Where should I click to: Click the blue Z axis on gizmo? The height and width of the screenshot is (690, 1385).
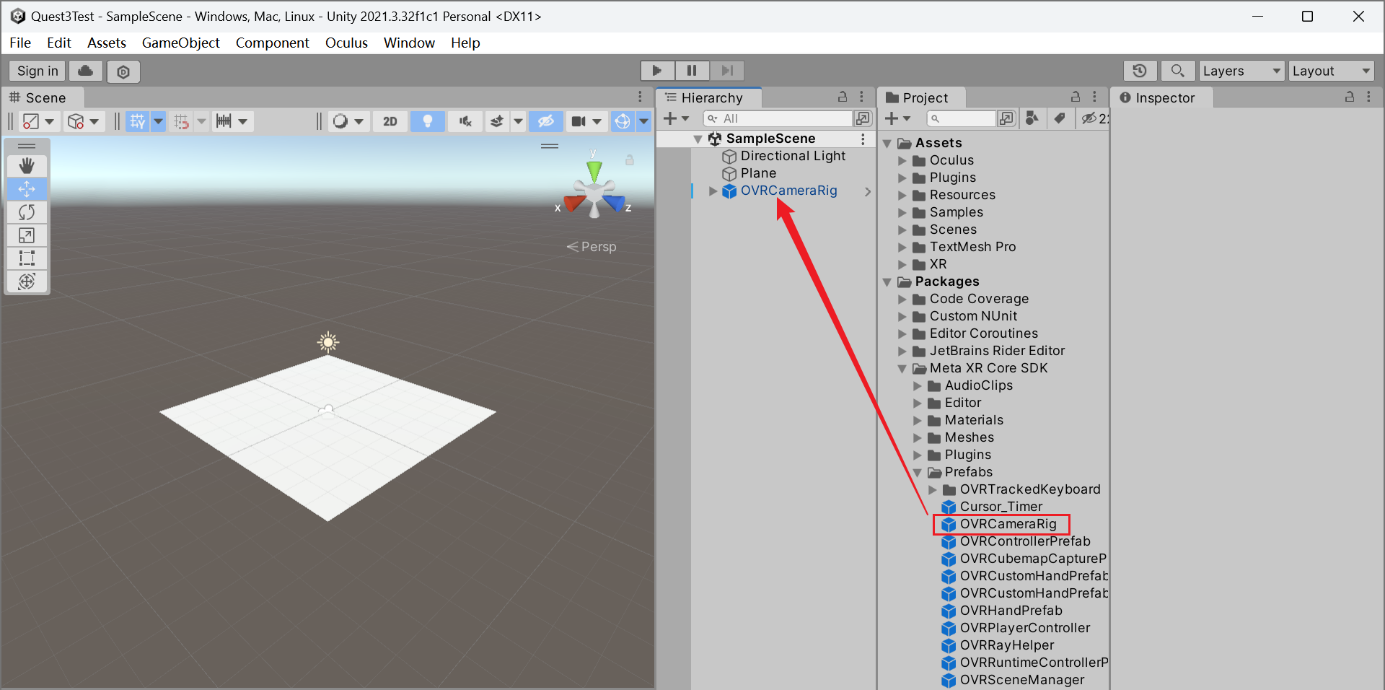click(x=614, y=203)
